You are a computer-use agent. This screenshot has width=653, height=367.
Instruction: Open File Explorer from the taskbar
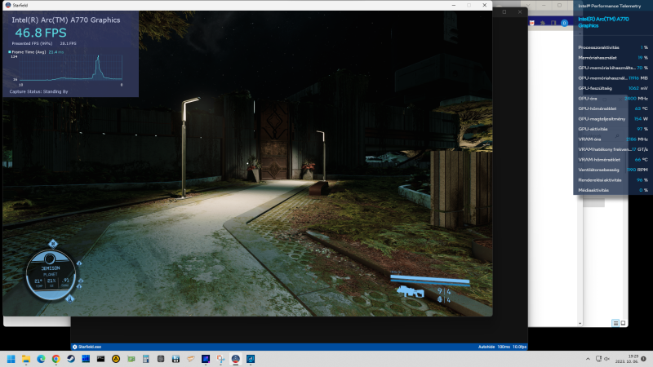(x=26, y=359)
